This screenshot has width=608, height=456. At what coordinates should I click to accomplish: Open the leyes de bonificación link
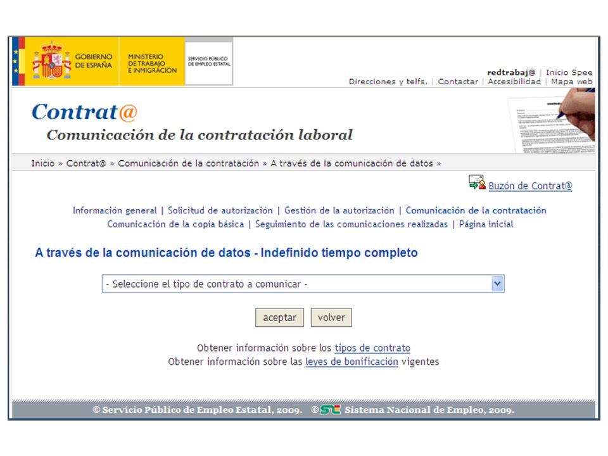tap(351, 362)
